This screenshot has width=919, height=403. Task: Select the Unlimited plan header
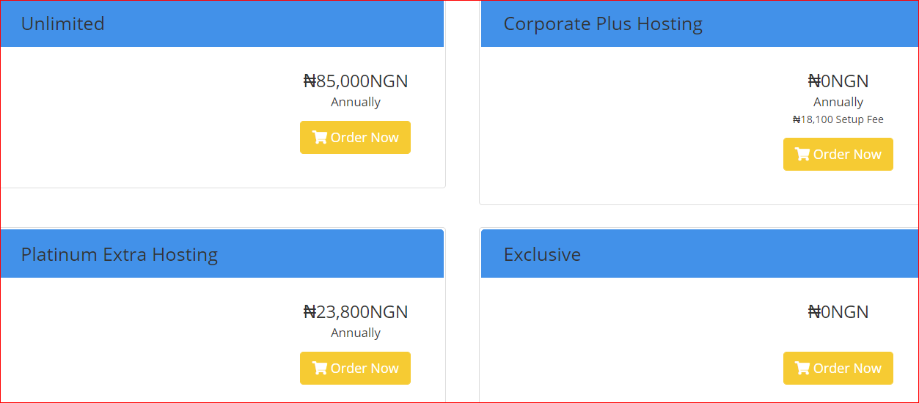click(63, 24)
